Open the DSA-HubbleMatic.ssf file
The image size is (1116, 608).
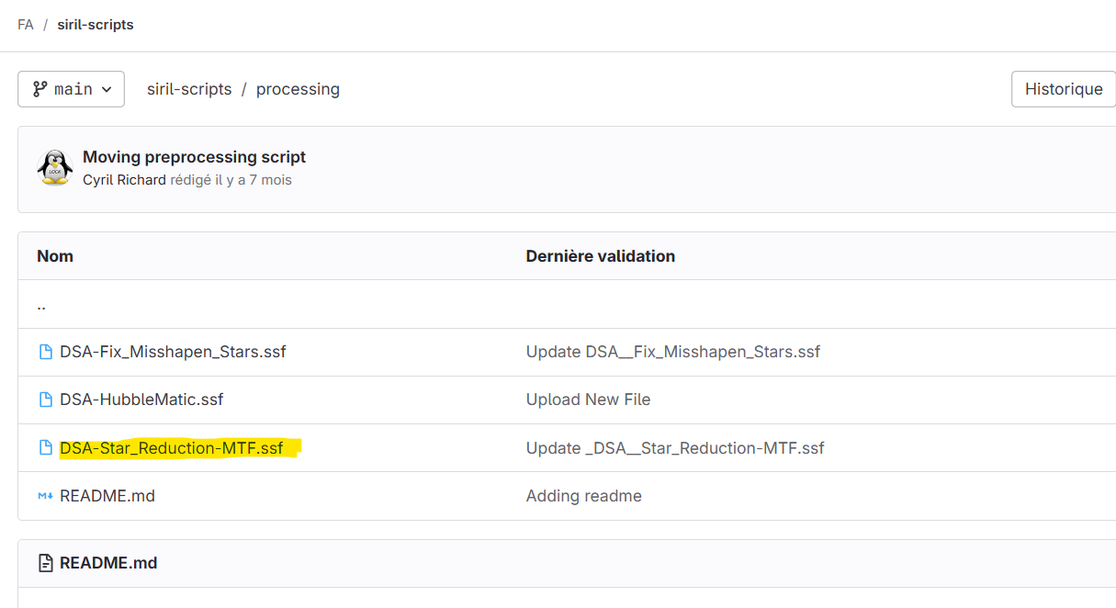141,400
